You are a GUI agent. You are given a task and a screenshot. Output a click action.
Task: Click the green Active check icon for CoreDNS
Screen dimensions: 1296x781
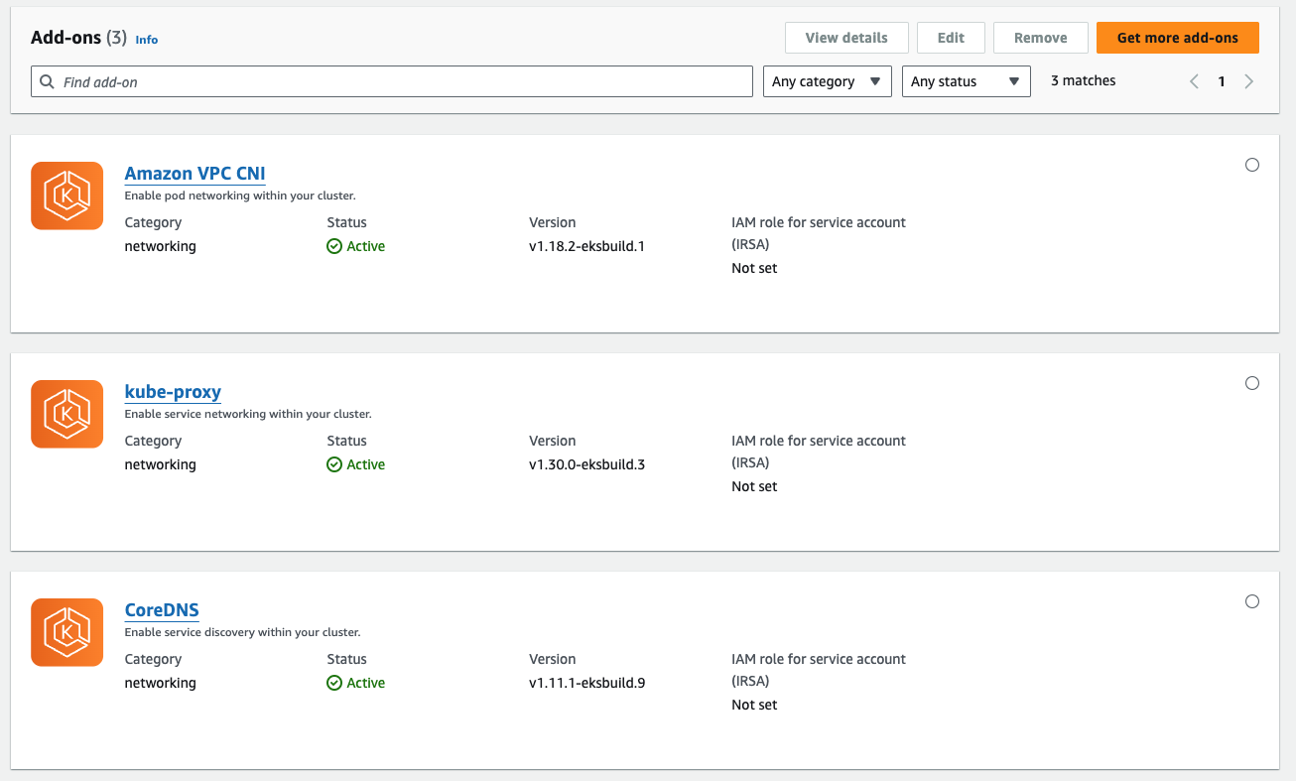click(334, 683)
